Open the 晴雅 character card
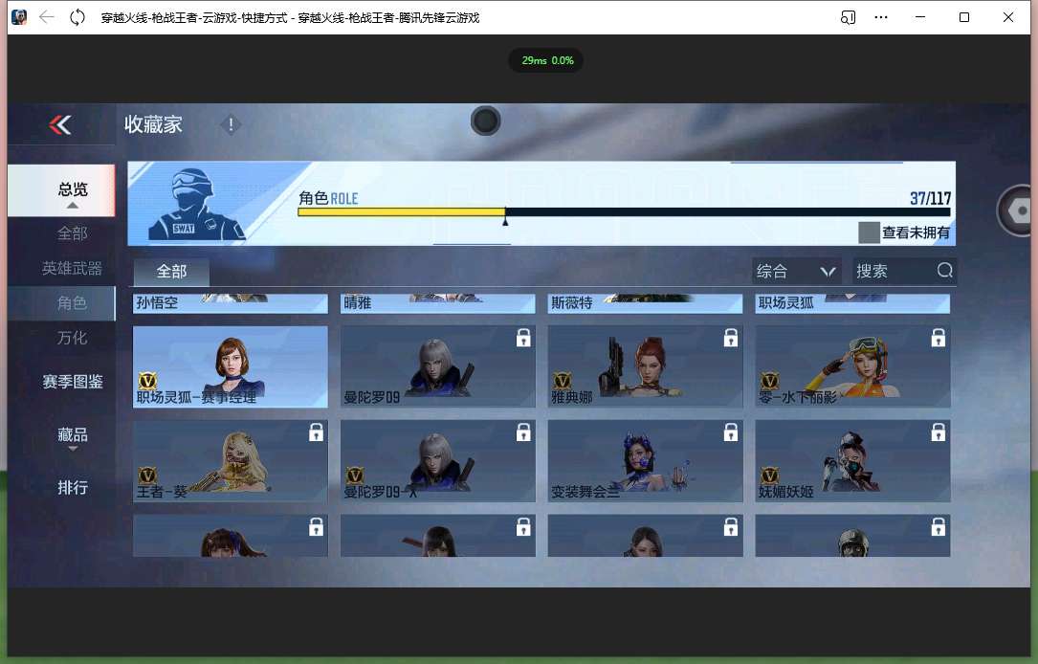 coord(437,303)
